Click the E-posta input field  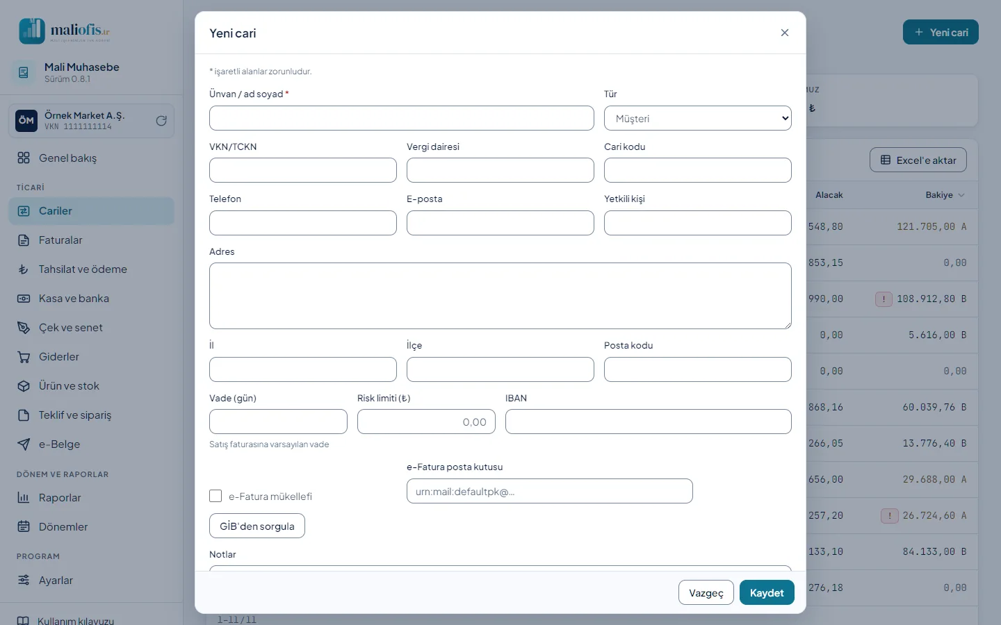[500, 223]
